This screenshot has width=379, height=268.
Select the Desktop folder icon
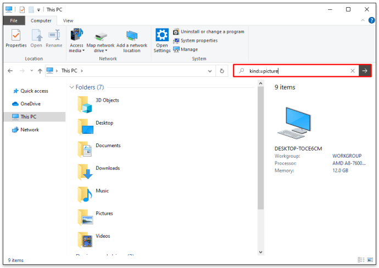[85, 127]
